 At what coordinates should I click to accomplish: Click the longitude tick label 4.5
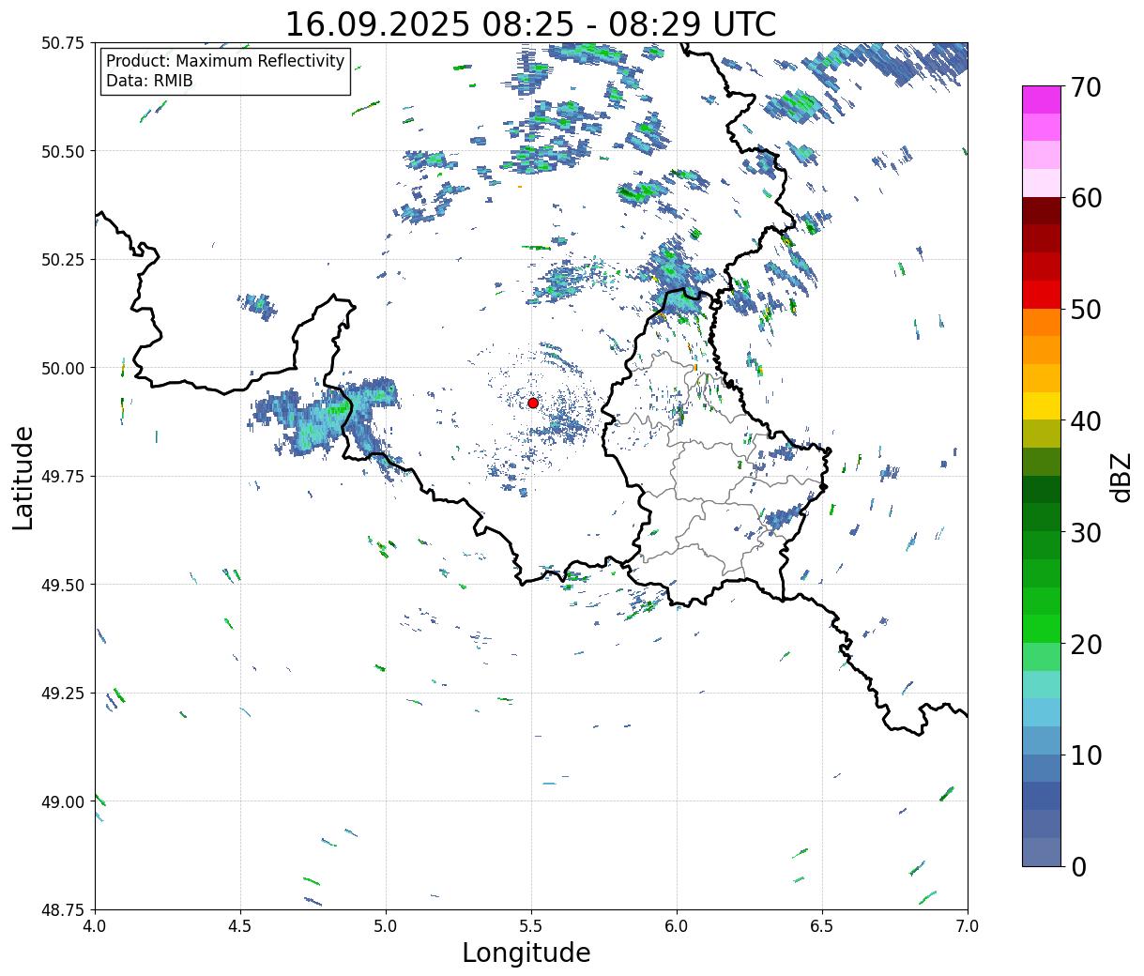tap(240, 925)
